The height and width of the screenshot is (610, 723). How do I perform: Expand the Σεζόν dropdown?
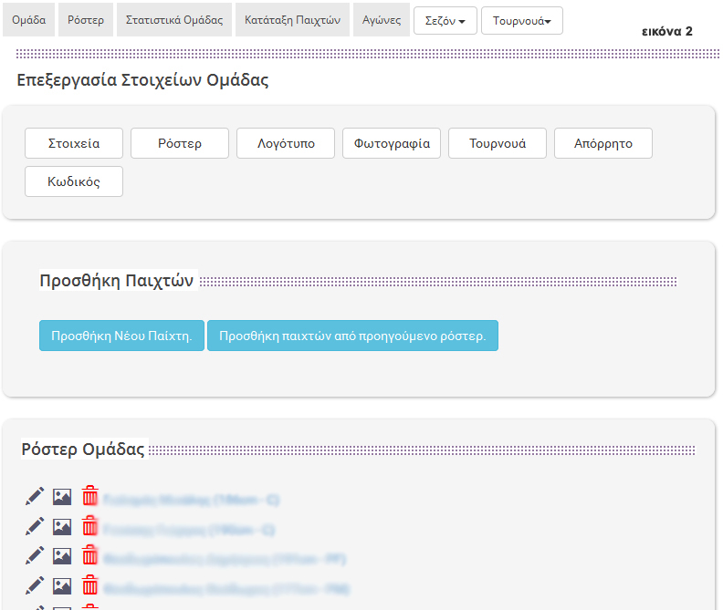445,20
